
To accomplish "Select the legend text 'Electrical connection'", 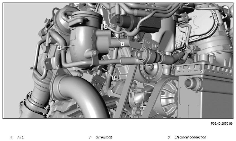I will [190, 137].
